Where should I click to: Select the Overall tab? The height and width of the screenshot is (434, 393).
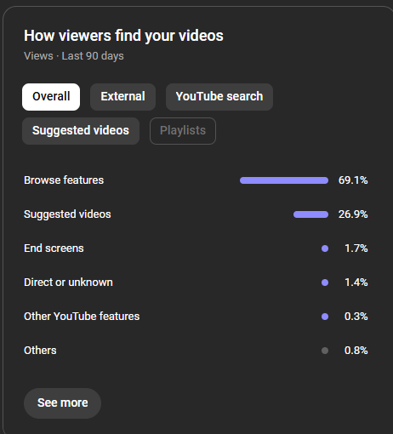point(51,97)
